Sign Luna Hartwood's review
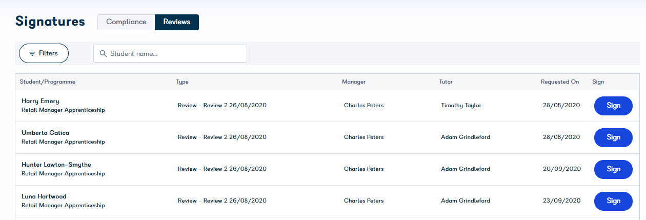Image resolution: width=646 pixels, height=220 pixels. click(x=613, y=201)
